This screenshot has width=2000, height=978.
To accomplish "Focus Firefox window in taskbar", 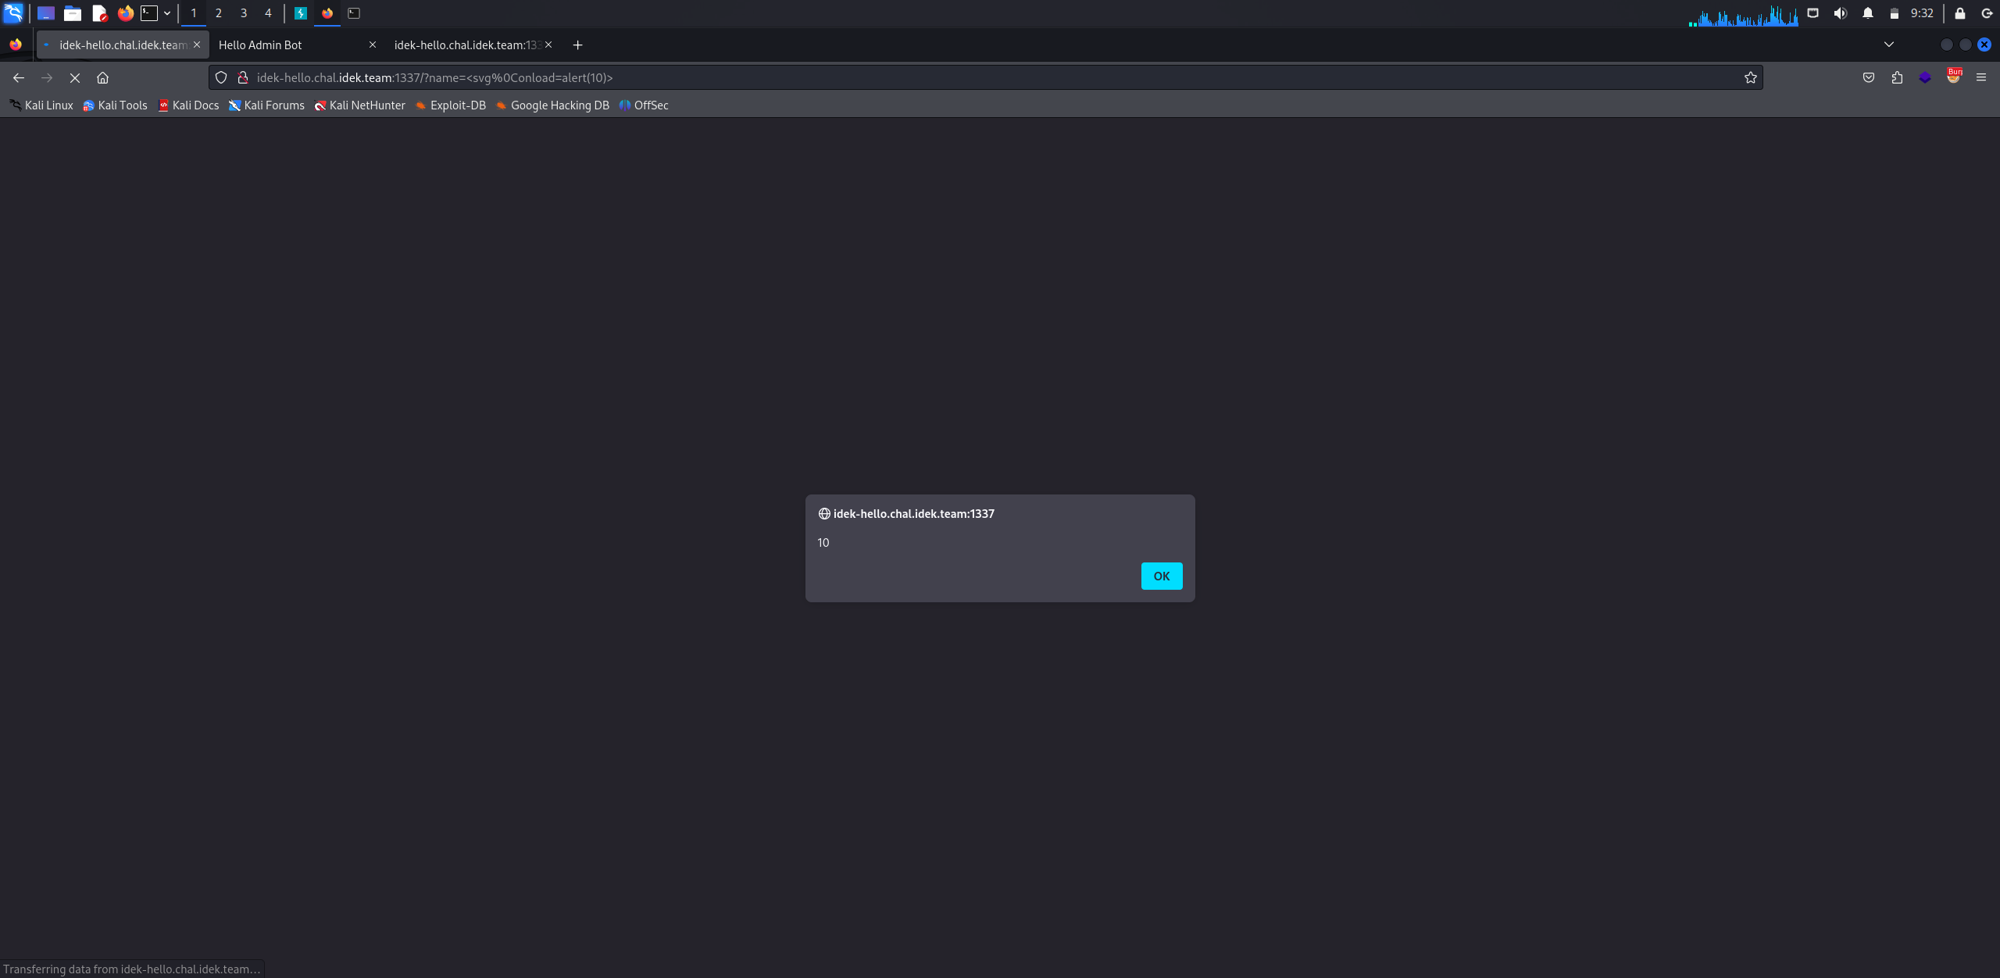I will [327, 13].
